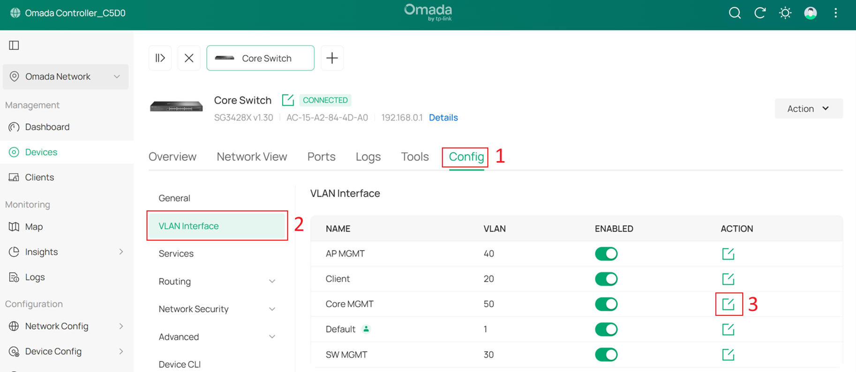Edit the Client VLAN interface

coord(728,279)
